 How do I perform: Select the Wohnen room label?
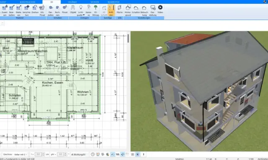(x=83, y=92)
